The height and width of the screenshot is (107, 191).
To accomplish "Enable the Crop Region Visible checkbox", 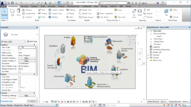I will tap(19, 80).
